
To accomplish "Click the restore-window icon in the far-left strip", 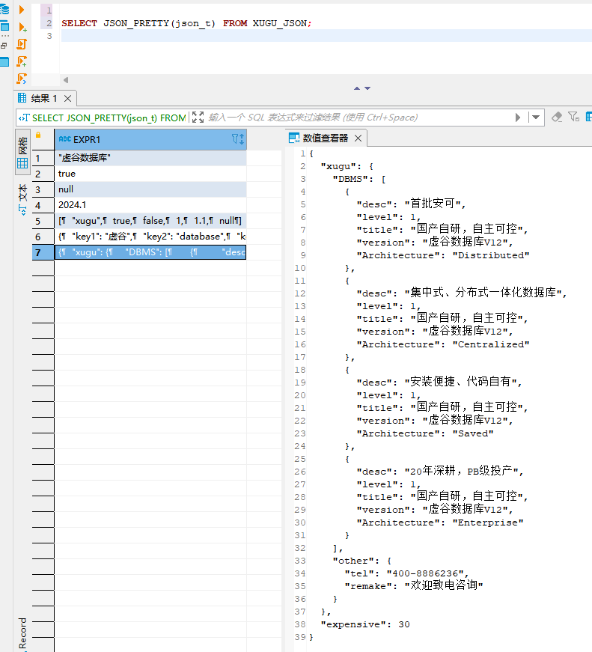I will (x=4, y=46).
